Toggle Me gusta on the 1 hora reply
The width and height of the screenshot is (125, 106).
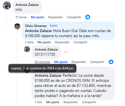[x=44, y=42]
